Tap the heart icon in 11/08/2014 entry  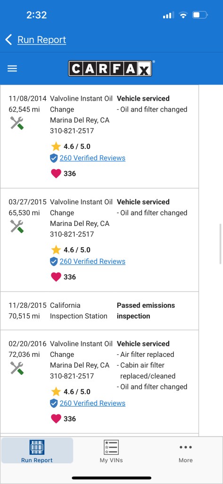click(56, 173)
